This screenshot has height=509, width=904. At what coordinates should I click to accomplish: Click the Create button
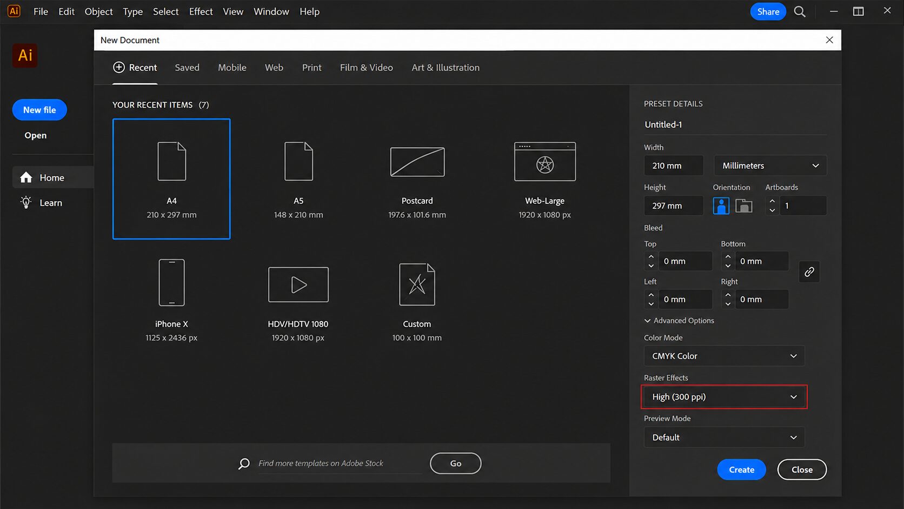741,470
